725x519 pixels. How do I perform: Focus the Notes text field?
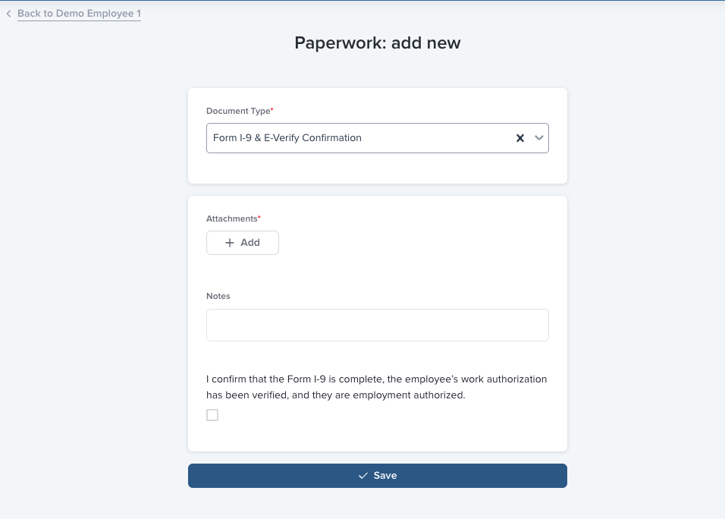(377, 325)
